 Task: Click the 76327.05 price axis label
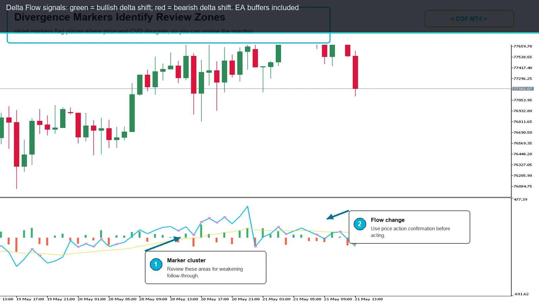(523, 165)
